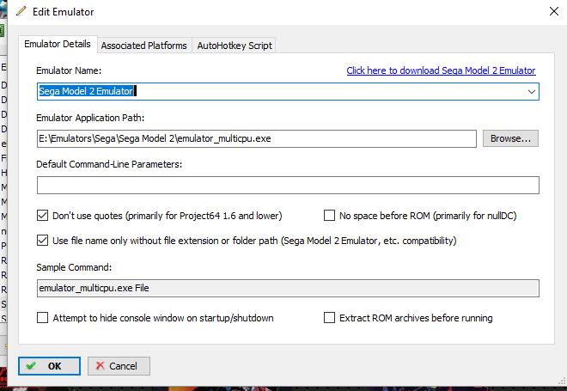
Task: Check Extract ROM archives before running
Action: click(329, 318)
